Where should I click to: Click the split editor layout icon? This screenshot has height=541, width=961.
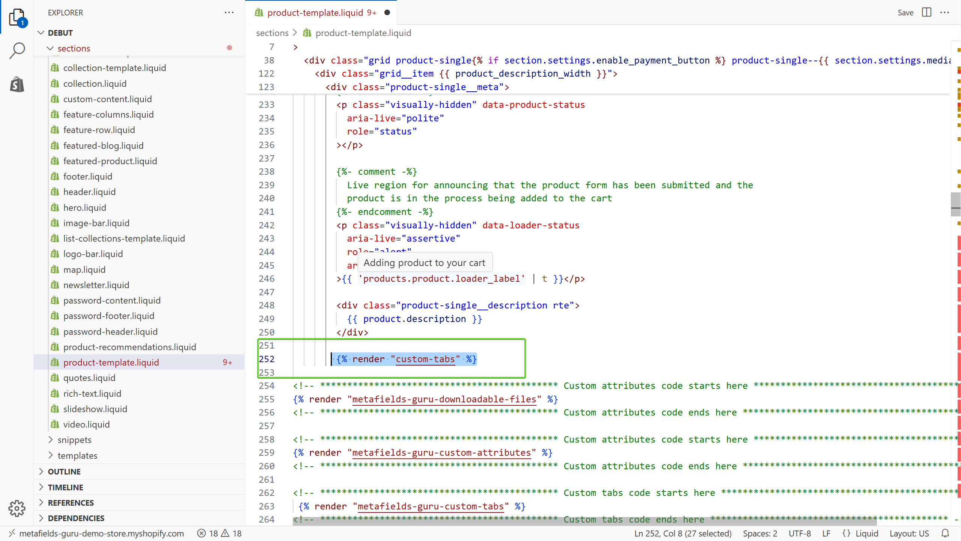pyautogui.click(x=926, y=12)
